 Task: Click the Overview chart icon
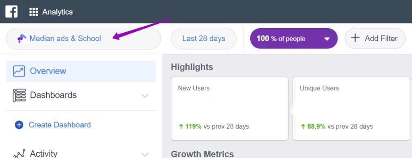click(x=19, y=71)
